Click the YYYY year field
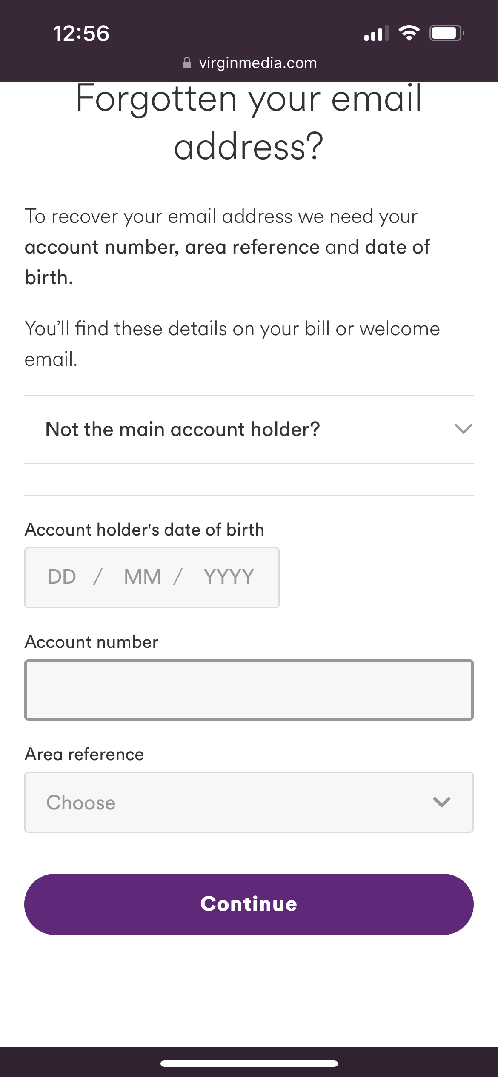This screenshot has height=1077, width=498. click(229, 577)
